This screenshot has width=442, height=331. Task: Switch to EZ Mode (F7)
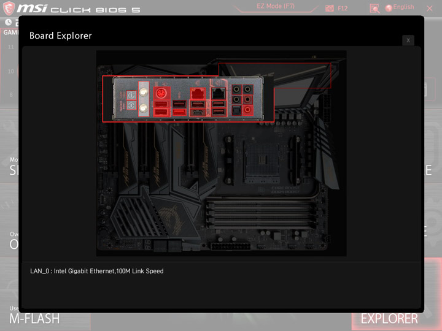(276, 6)
